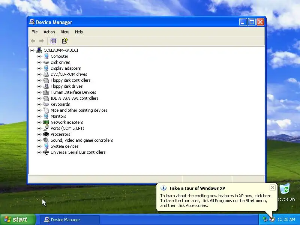
Task: Click the Floppy disk controllers icon
Action: (46, 80)
